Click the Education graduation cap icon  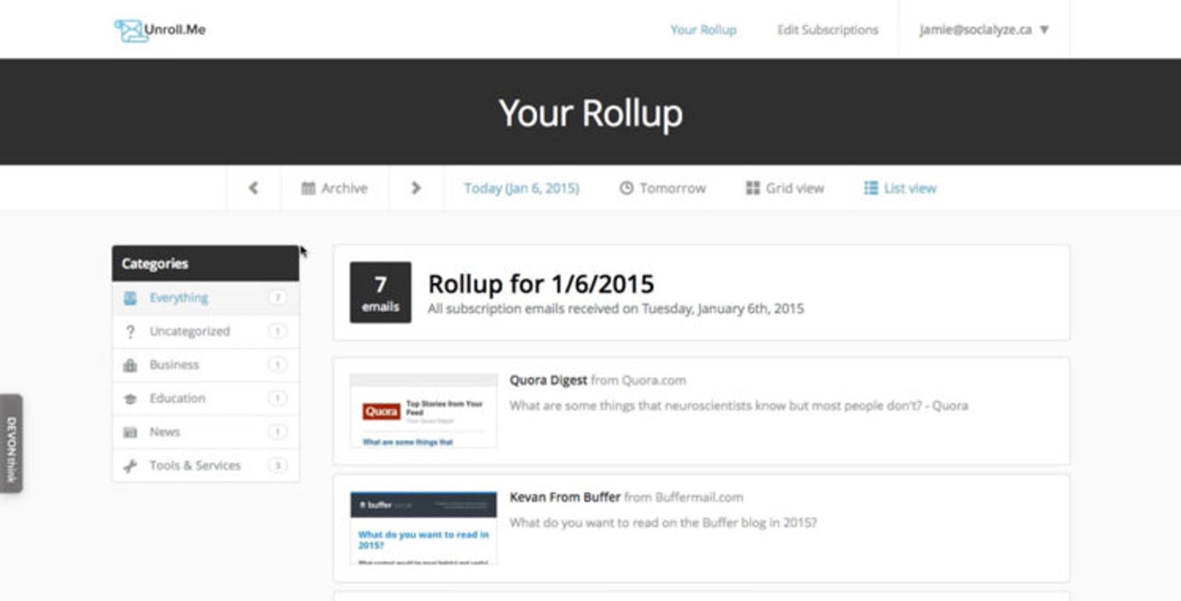130,399
